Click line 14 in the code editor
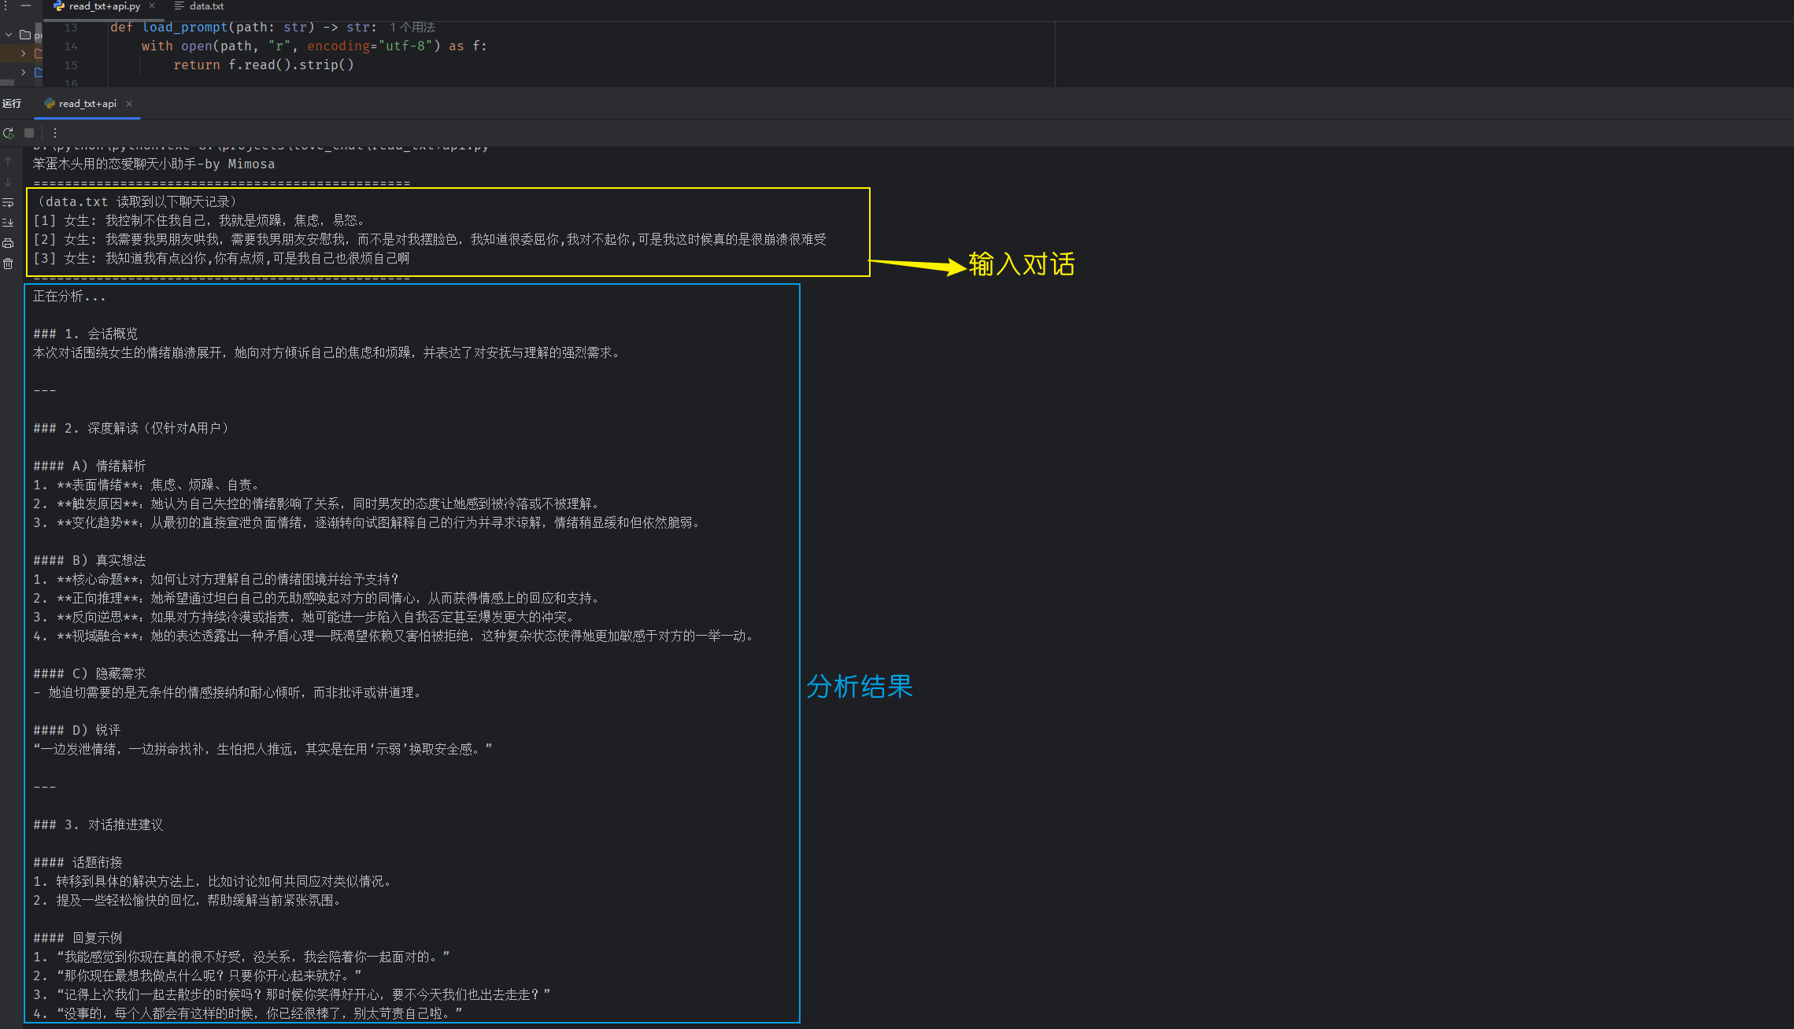The width and height of the screenshot is (1794, 1029). (315, 46)
